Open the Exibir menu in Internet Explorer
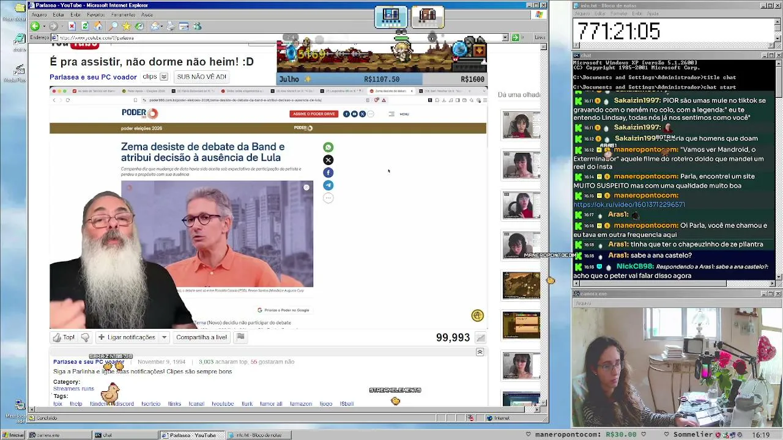This screenshot has width=783, height=440. 75,15
